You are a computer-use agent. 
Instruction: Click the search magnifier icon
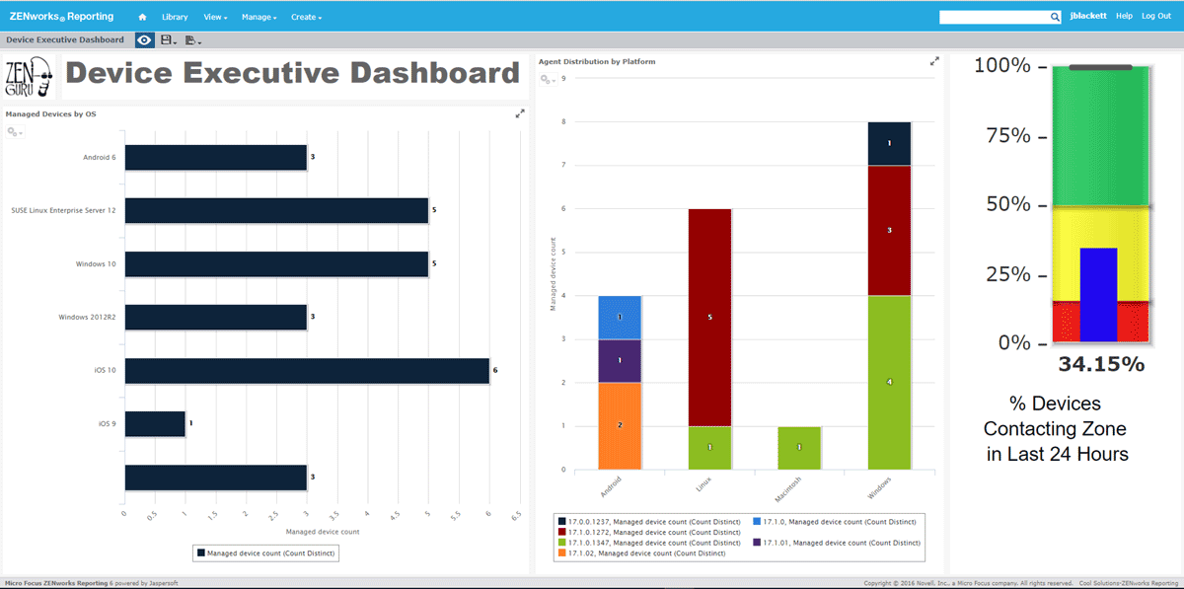1055,17
